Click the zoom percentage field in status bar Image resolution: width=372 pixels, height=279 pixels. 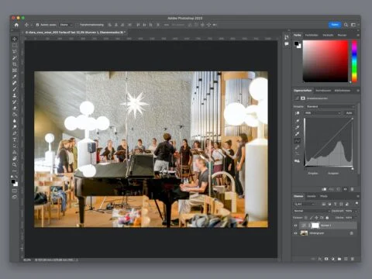(27, 260)
